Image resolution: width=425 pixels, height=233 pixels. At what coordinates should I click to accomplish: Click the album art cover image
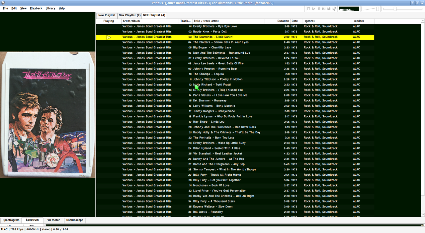[48, 115]
